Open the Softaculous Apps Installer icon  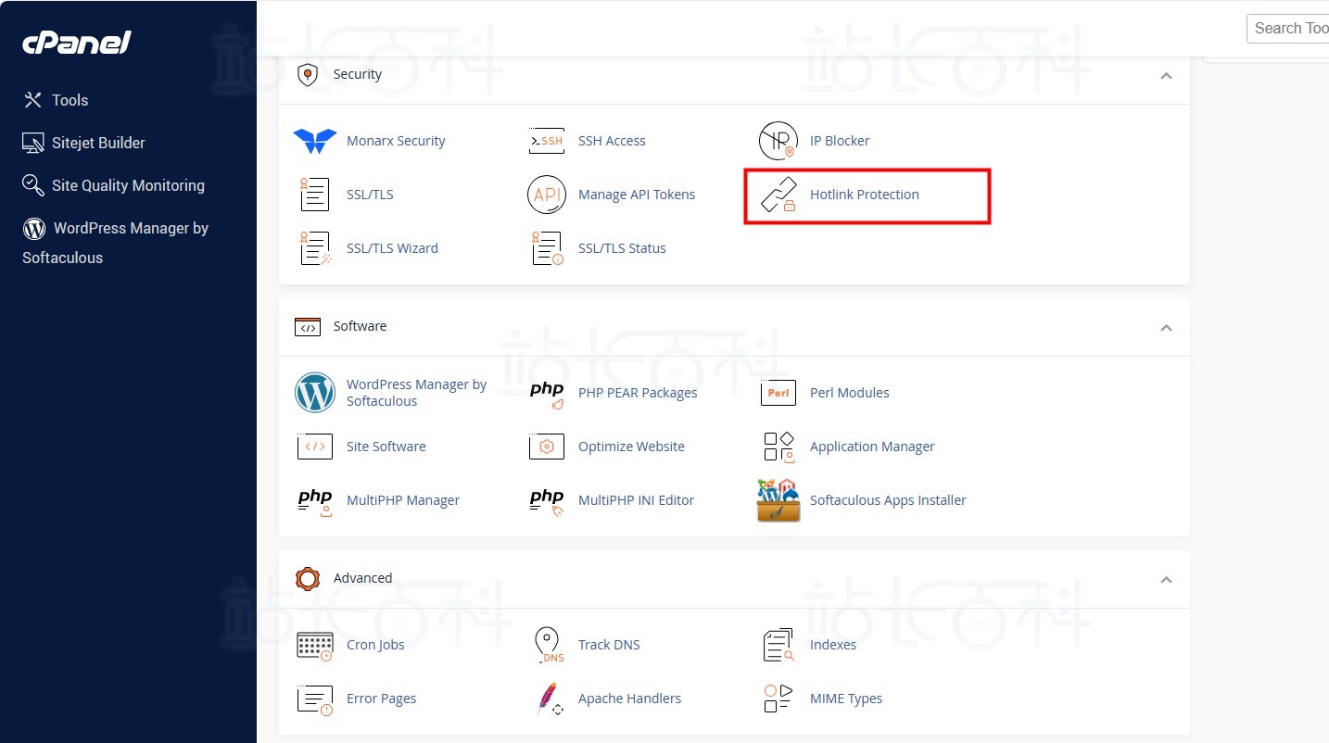778,500
